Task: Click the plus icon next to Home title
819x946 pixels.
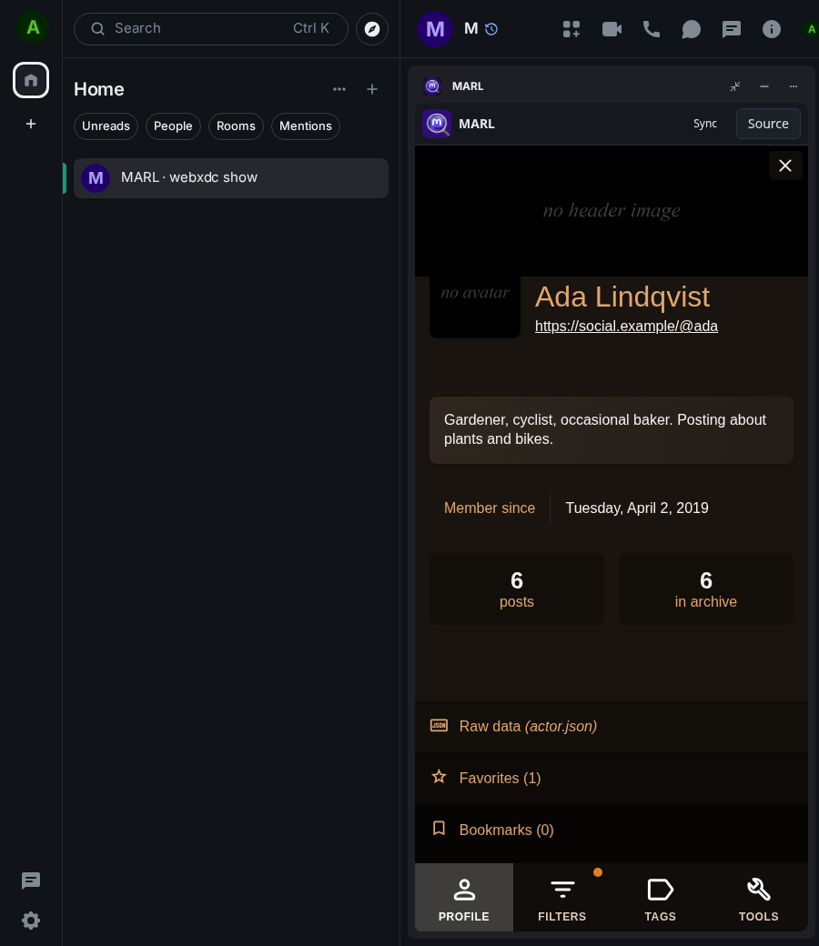Action: pos(372,89)
